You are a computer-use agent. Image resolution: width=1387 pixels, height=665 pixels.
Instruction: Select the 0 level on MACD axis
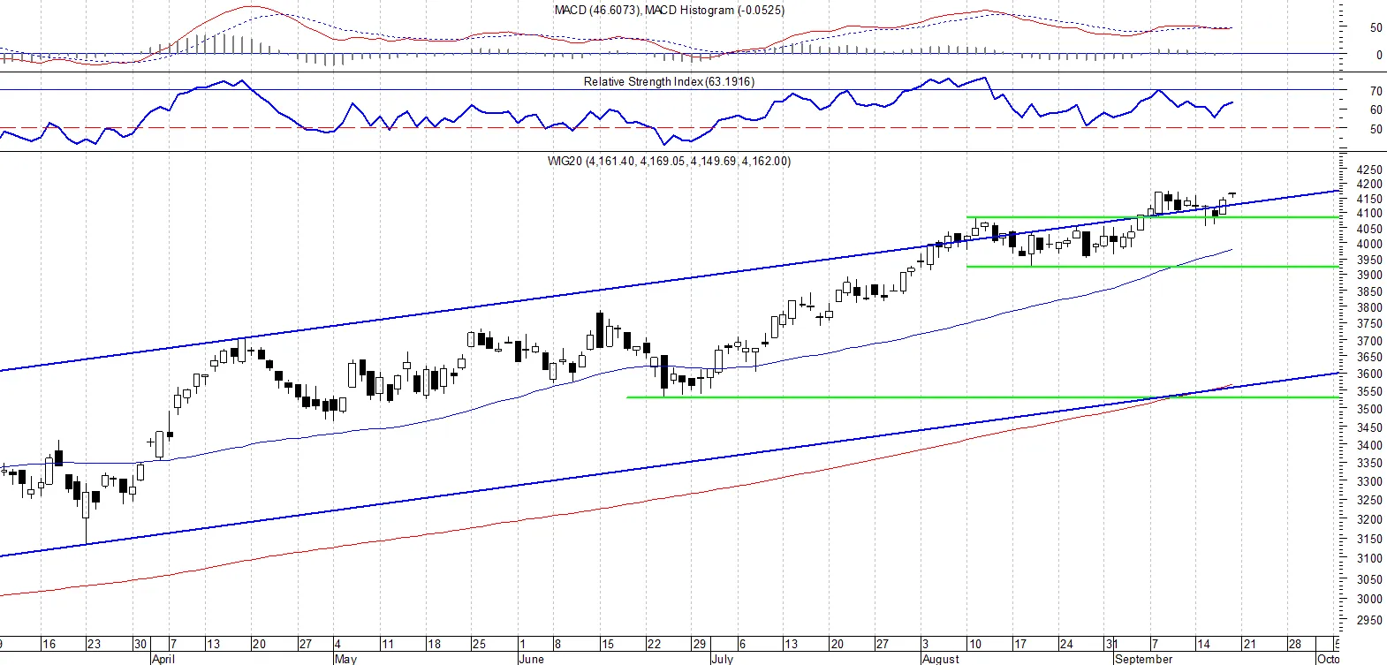coord(1378,56)
